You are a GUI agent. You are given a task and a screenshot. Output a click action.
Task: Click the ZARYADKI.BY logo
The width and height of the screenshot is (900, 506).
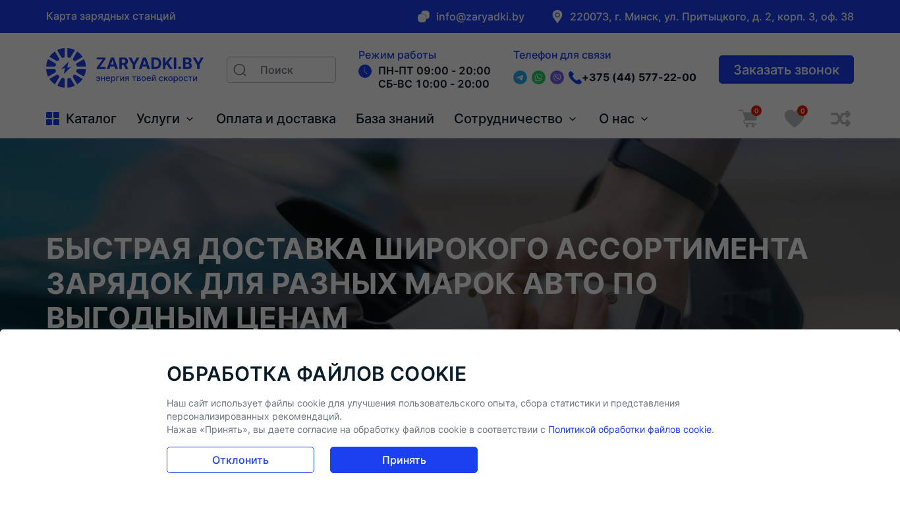(125, 68)
